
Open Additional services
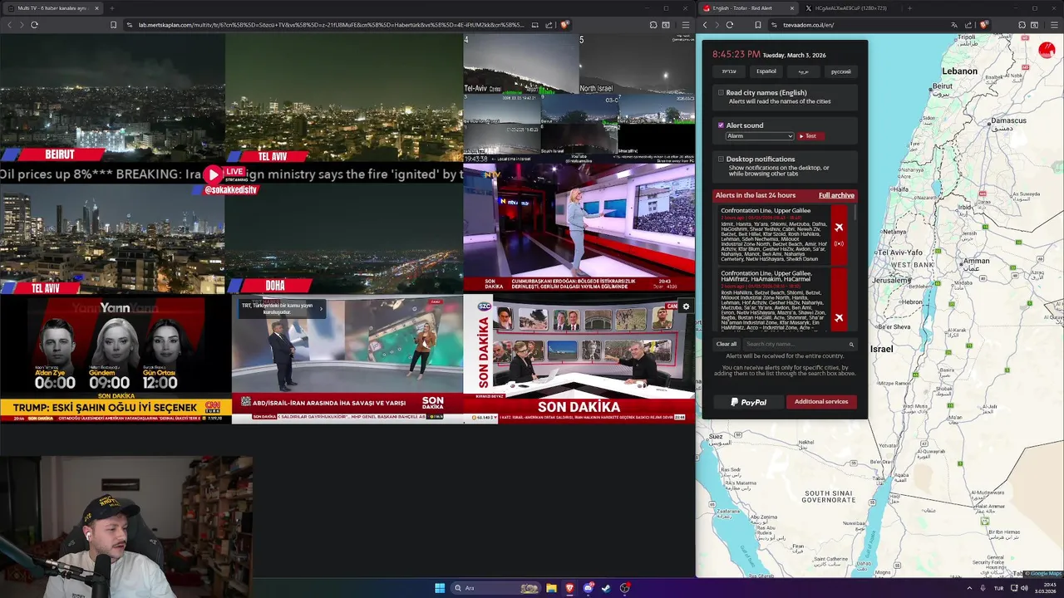pyautogui.click(x=821, y=402)
